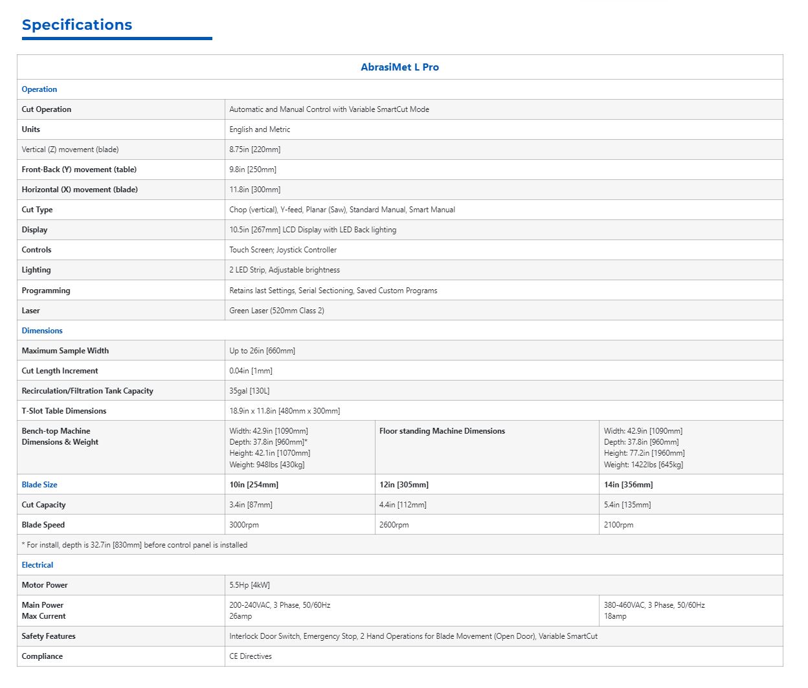The height and width of the screenshot is (688, 808).
Task: Click the Cut Length Increment label
Action: coord(60,371)
